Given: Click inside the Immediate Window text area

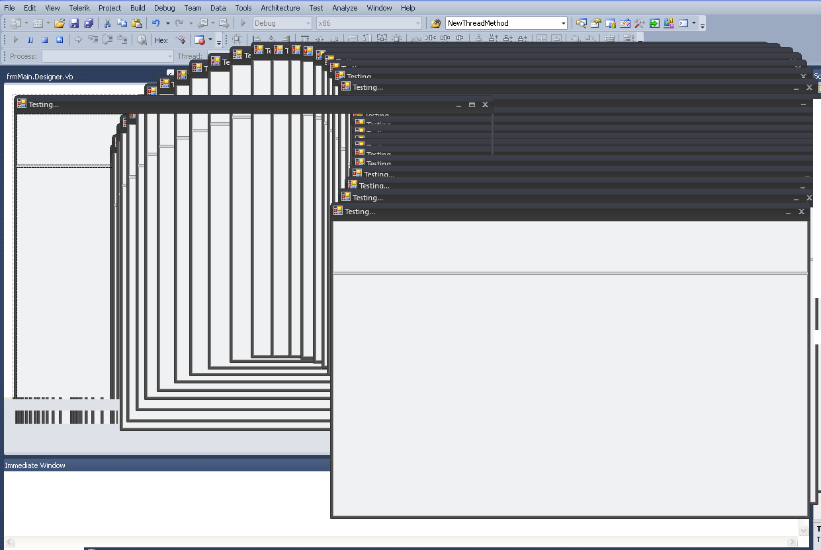Looking at the screenshot, I should click(165, 502).
